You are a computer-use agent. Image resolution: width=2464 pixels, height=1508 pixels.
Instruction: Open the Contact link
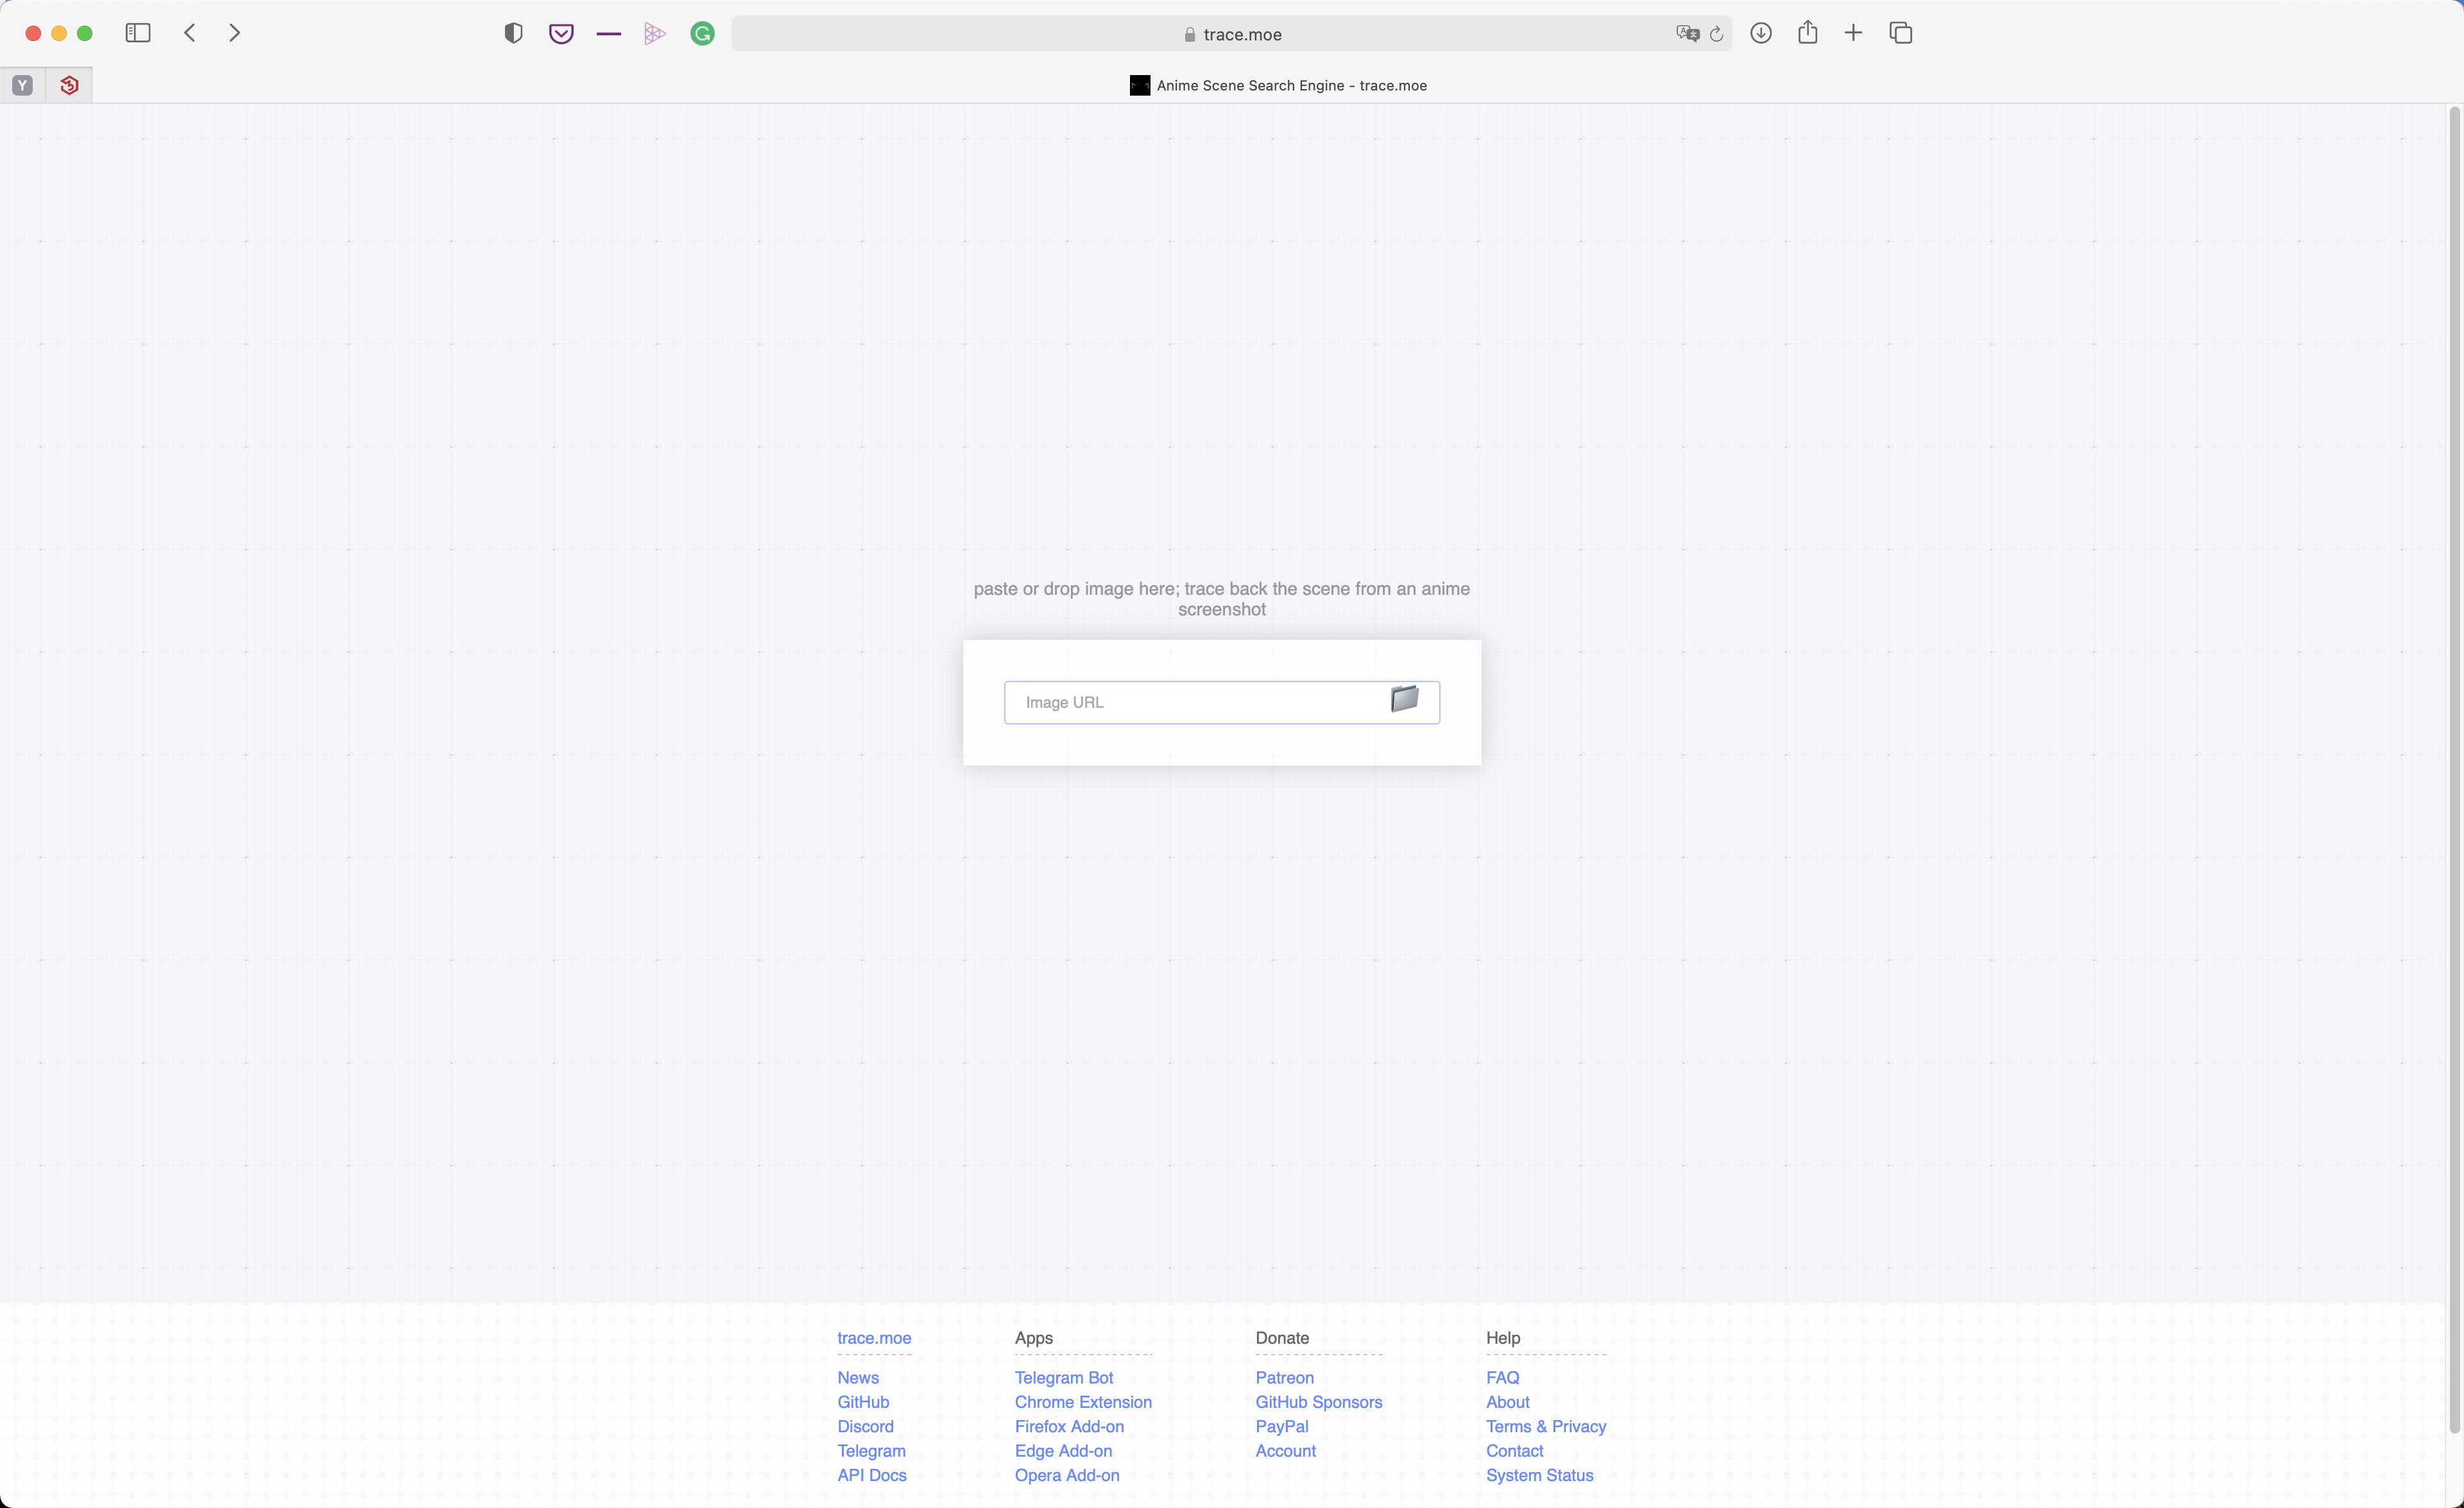[x=1514, y=1451]
